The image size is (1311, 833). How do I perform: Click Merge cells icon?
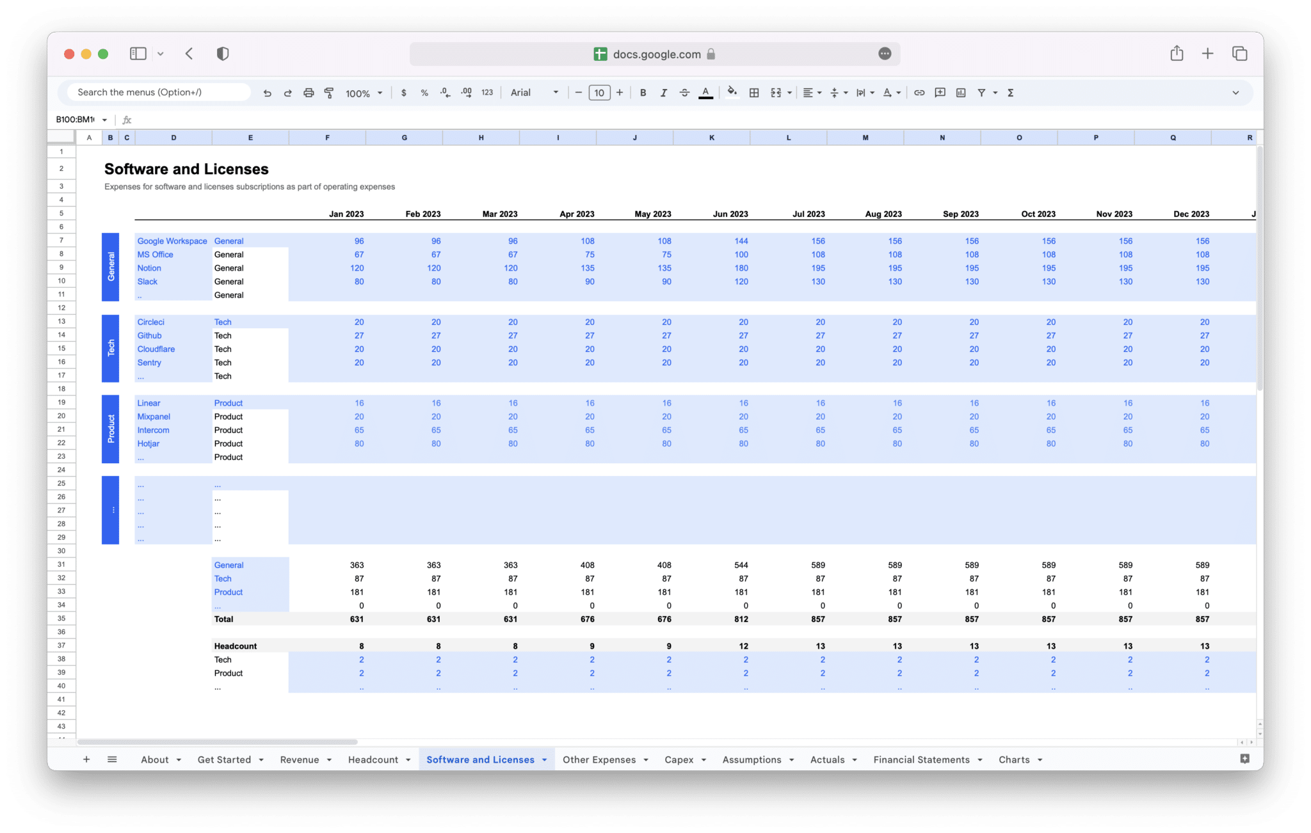click(x=776, y=93)
